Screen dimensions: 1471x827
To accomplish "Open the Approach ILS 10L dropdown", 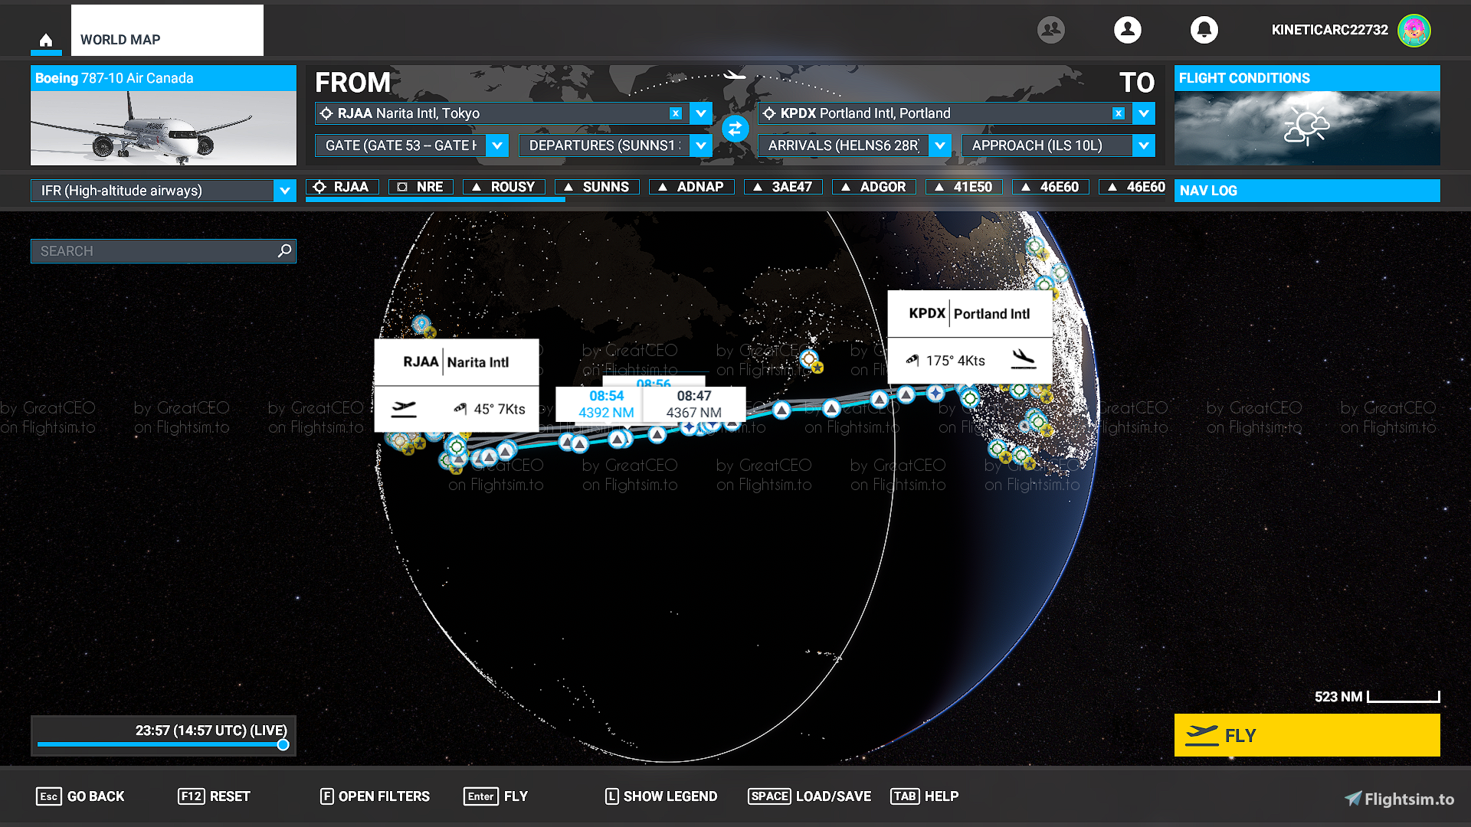I will [1144, 145].
